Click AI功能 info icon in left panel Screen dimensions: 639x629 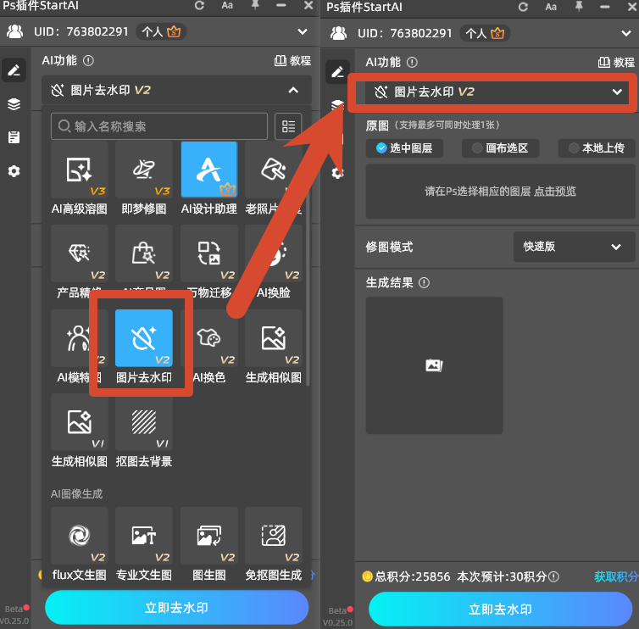point(88,61)
